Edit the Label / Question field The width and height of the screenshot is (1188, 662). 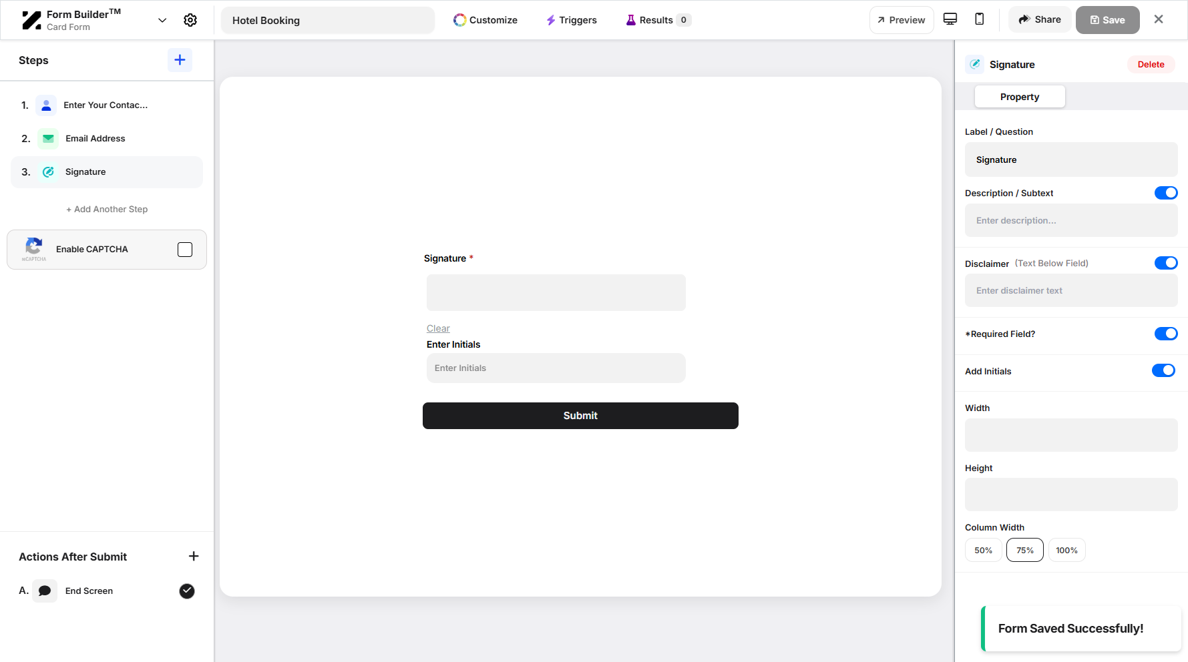coord(1071,159)
